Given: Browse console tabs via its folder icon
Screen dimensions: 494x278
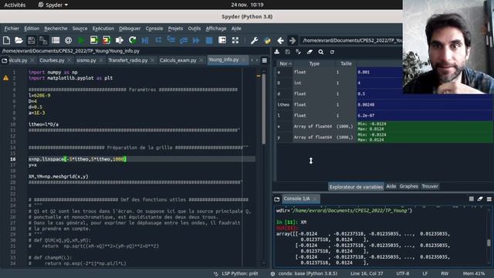Looking at the screenshot, I should [276, 199].
